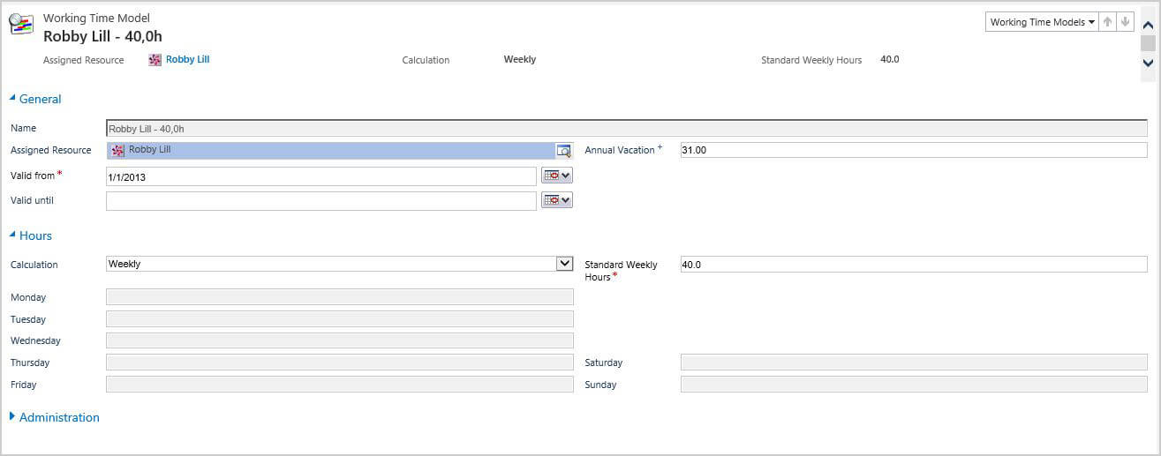Image resolution: width=1161 pixels, height=456 pixels.
Task: Click the resource icon in the Assigned Resource field
Action: click(x=118, y=151)
